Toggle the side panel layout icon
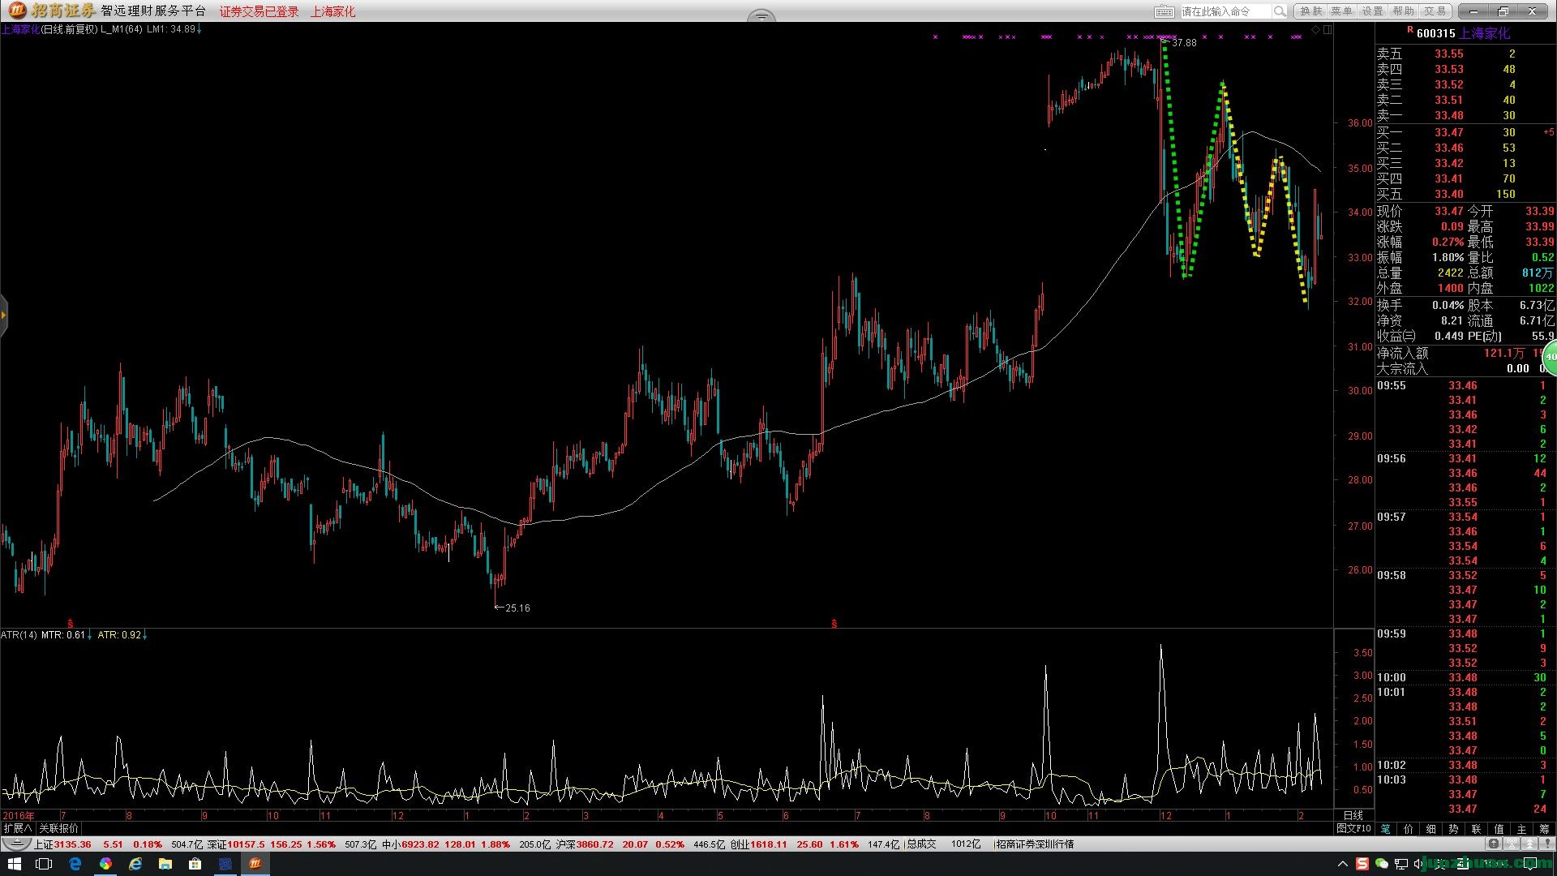This screenshot has width=1557, height=876. tap(1328, 30)
